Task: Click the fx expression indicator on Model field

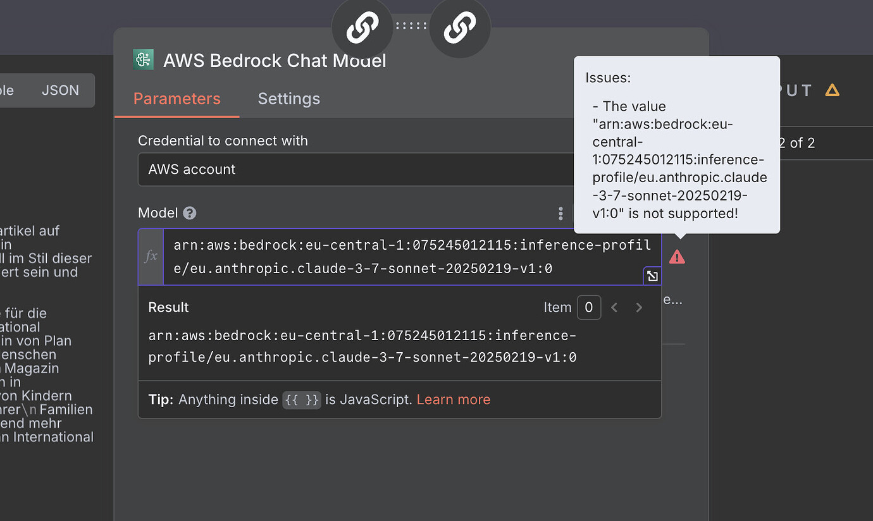Action: tap(151, 256)
